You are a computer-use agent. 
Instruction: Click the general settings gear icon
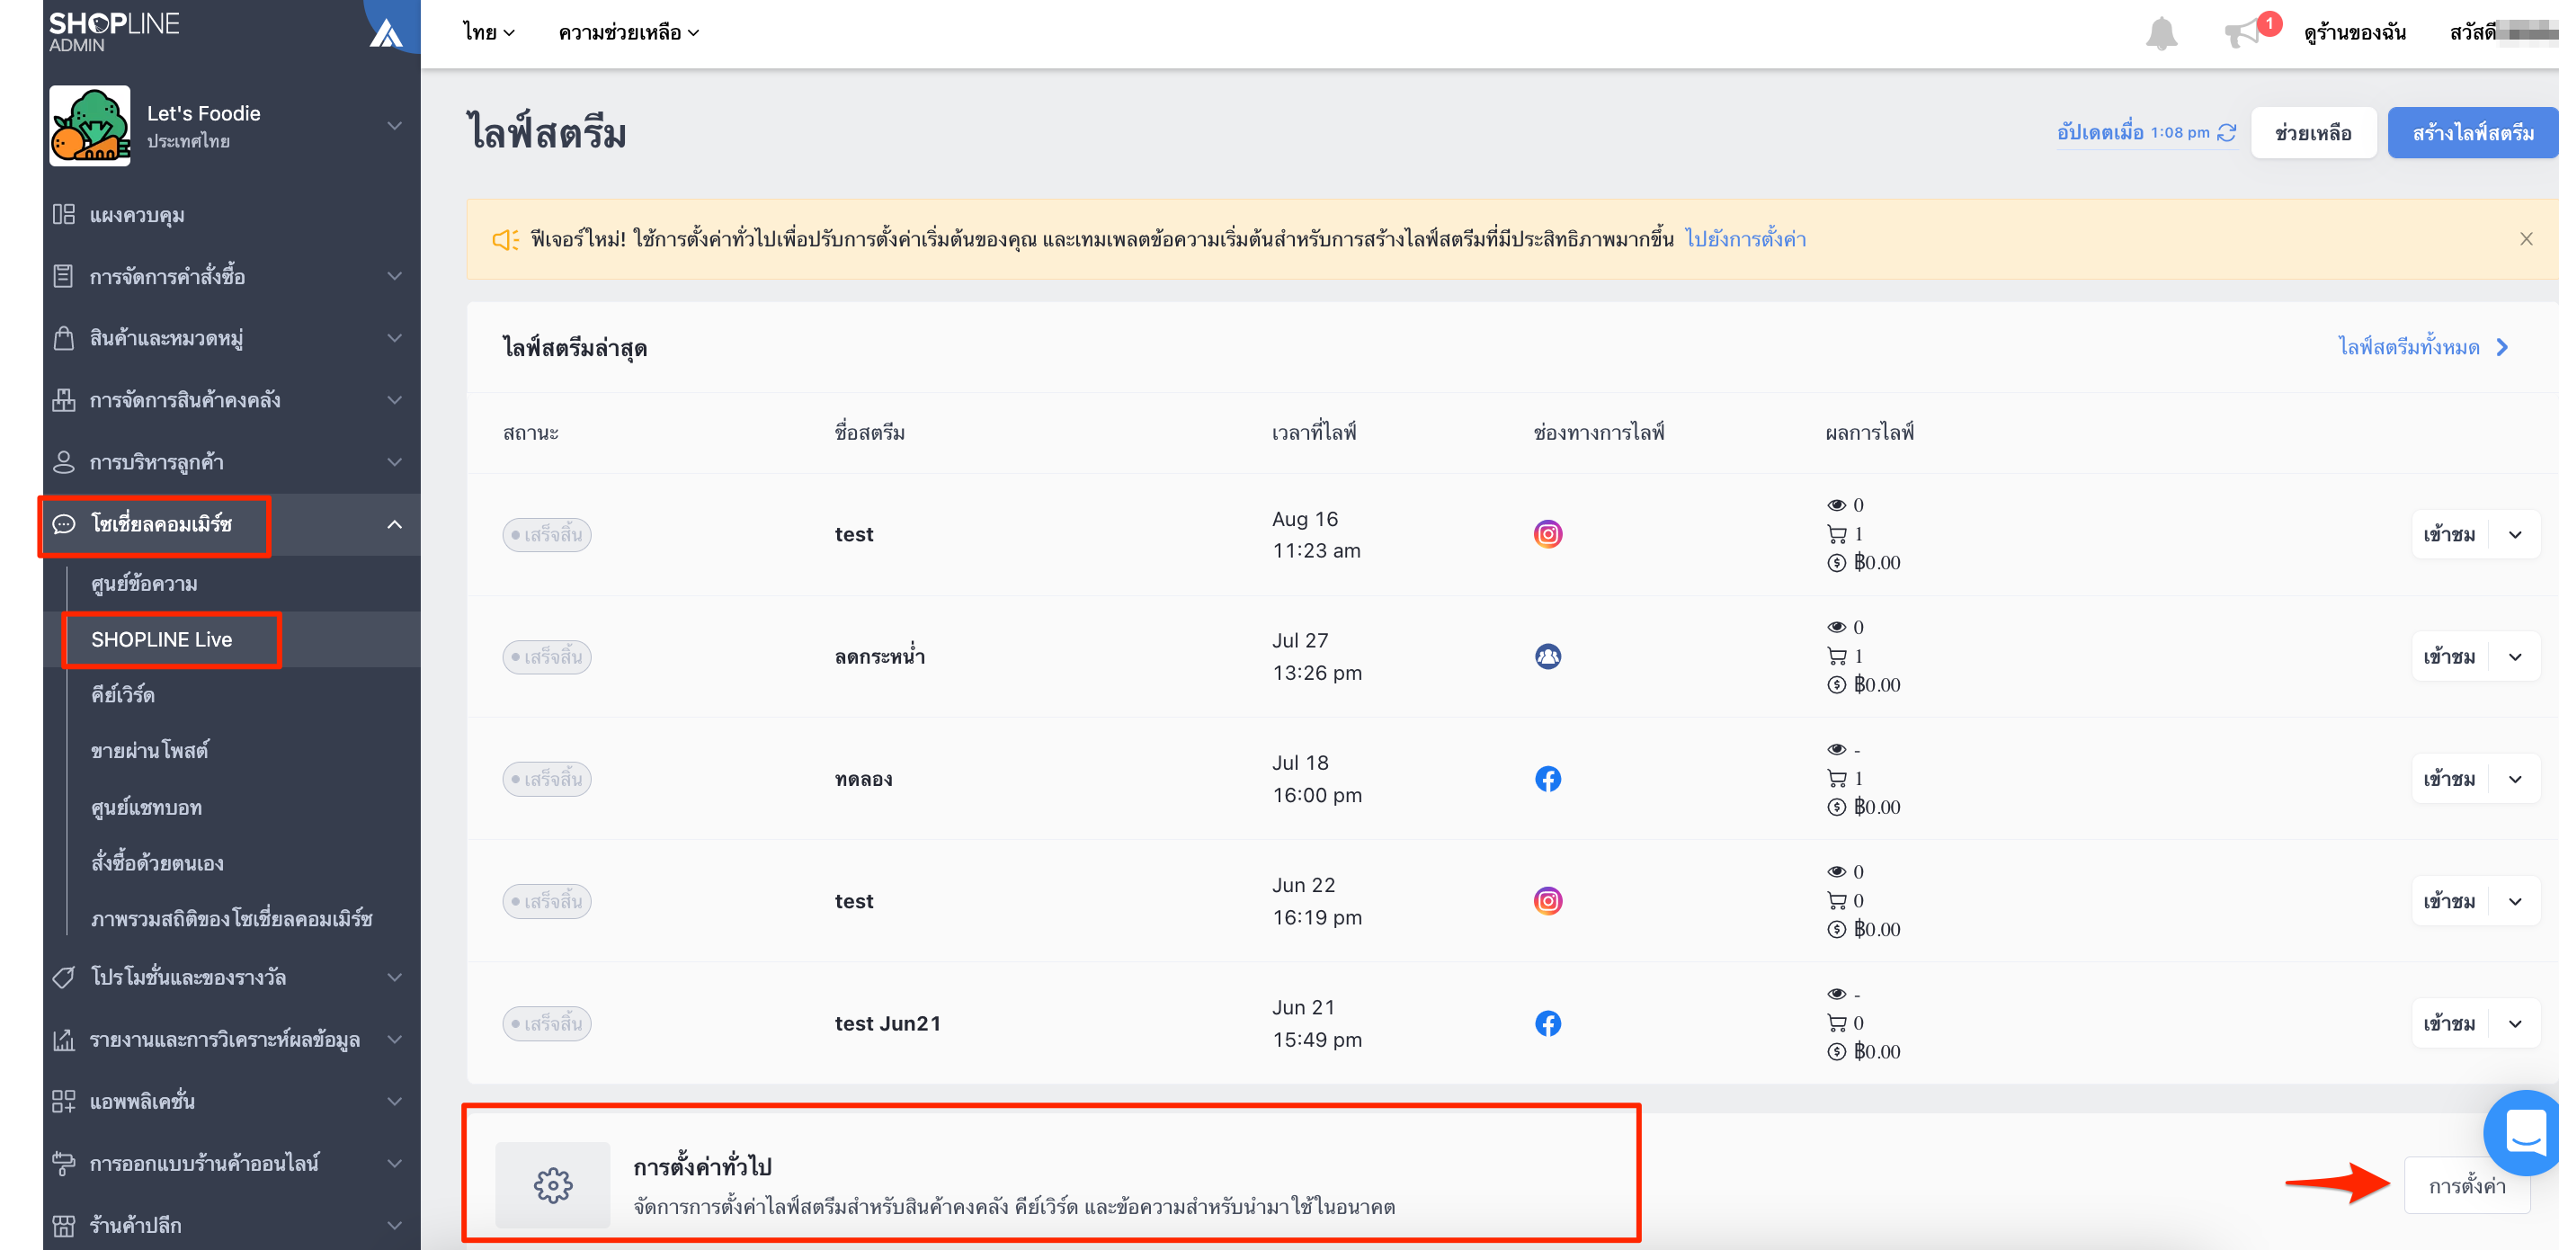pyautogui.click(x=553, y=1184)
